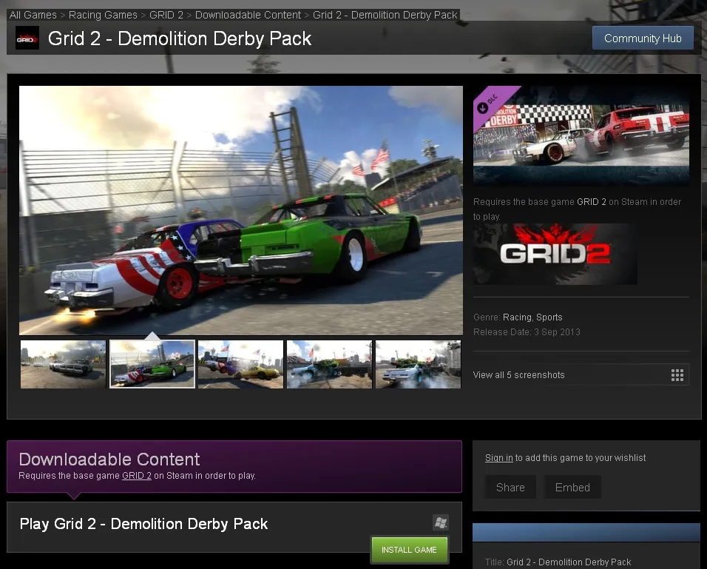The image size is (707, 569).
Task: Click the purple DLC badge on header image
Action: point(492,104)
